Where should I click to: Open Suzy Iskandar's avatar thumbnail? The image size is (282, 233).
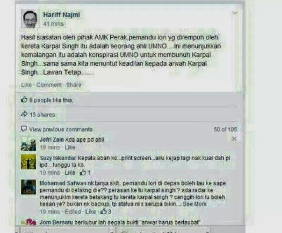coord(29,162)
